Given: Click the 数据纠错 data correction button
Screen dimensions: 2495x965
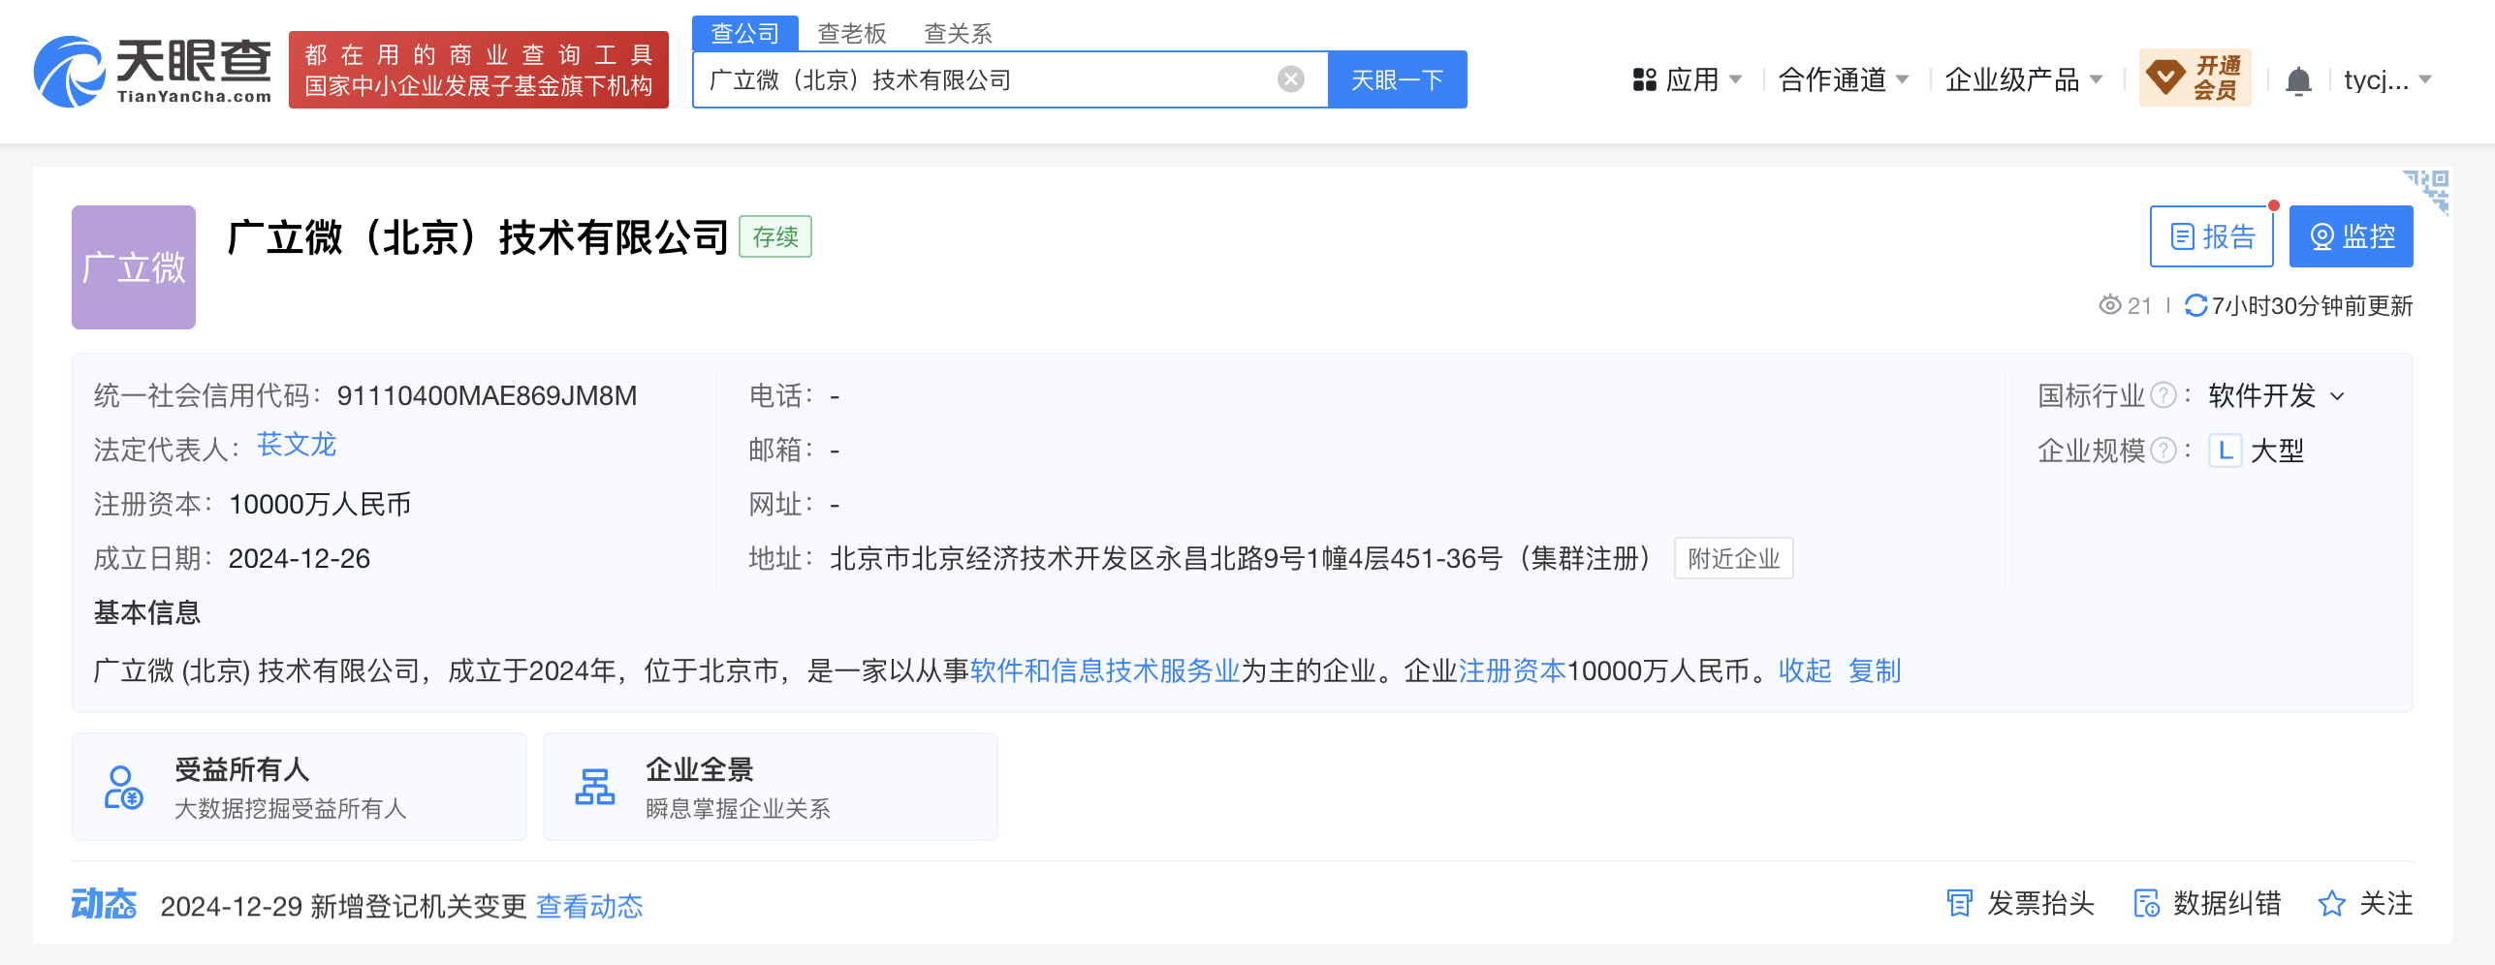Looking at the screenshot, I should tap(2207, 904).
